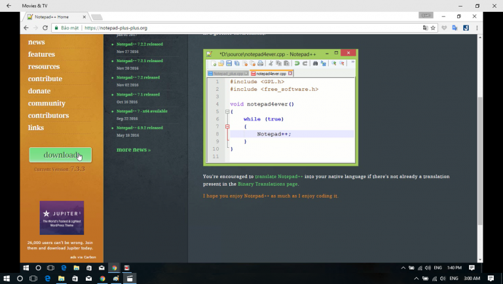Open Chrome's three-dot menu
This screenshot has width=503, height=284.
pos(477,28)
